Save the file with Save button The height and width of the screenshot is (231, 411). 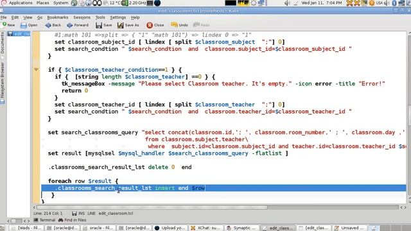click(x=104, y=25)
